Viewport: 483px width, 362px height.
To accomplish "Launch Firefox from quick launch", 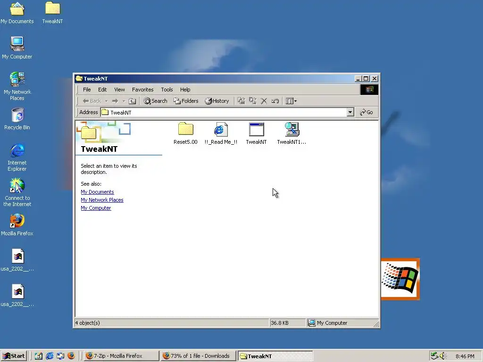I will click(71, 356).
